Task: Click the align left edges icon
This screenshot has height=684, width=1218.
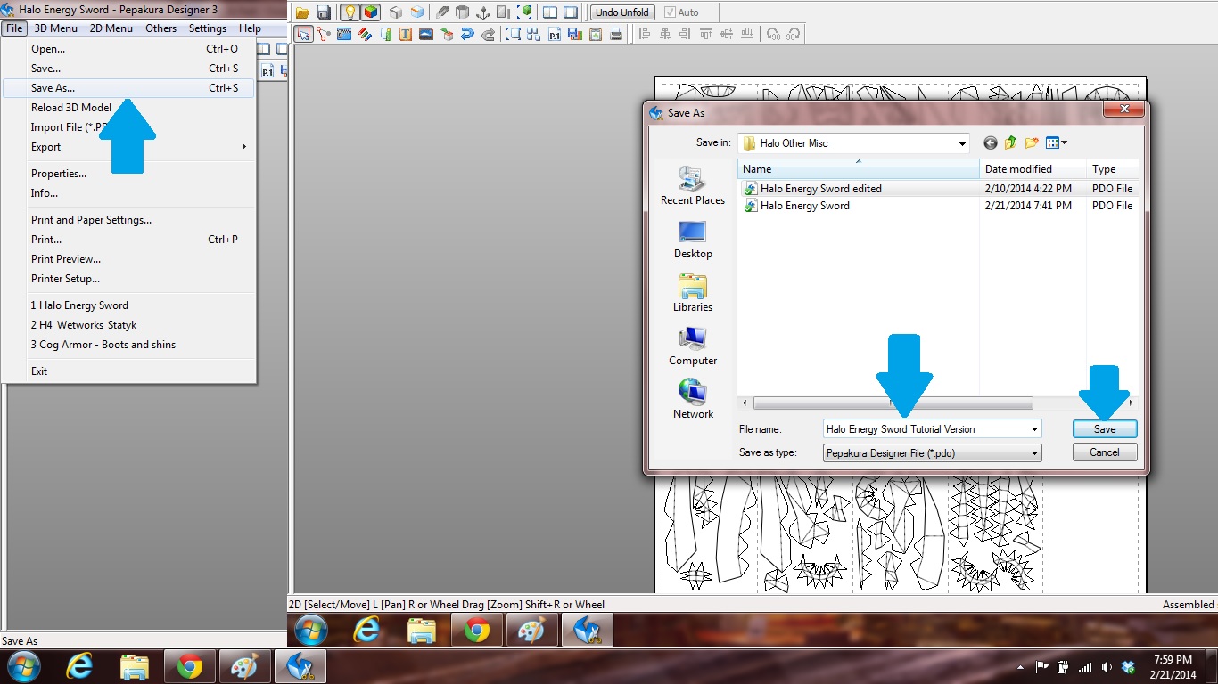Action: coord(644,35)
